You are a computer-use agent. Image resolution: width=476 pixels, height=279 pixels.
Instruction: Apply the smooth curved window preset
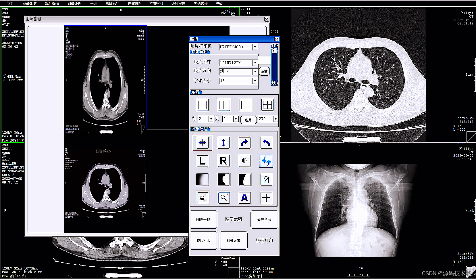point(245,179)
